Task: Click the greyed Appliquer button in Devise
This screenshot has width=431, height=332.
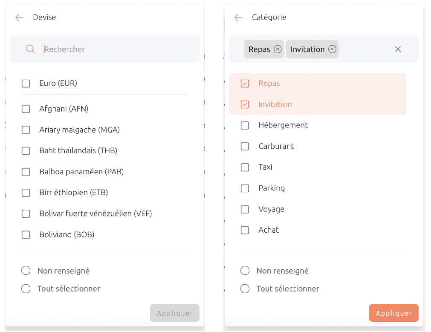Action: tap(174, 313)
